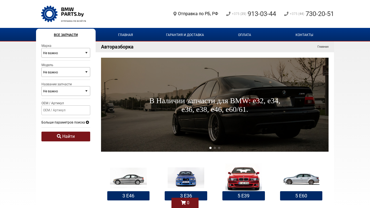Open the Контакты menu item
The width and height of the screenshot is (370, 208).
[x=304, y=35]
